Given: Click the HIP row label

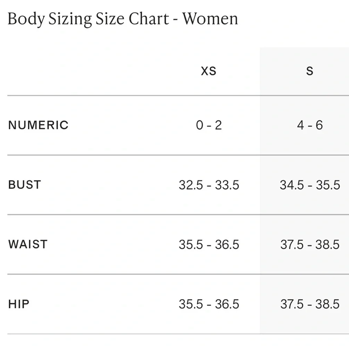Looking at the screenshot, I should tap(19, 304).
